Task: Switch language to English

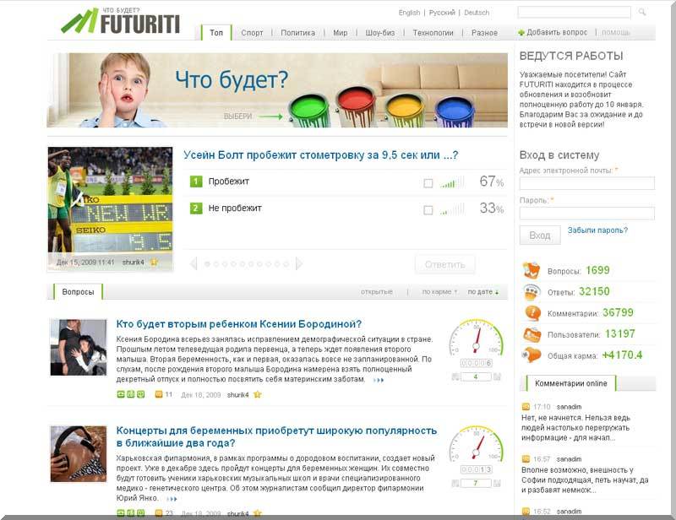Action: point(409,13)
